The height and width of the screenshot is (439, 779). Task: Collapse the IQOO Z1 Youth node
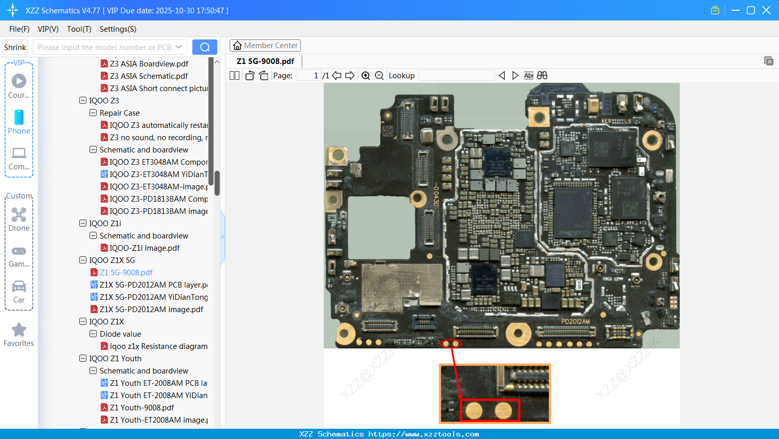(x=83, y=358)
